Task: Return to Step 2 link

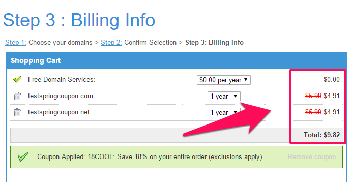Action: click(x=111, y=42)
